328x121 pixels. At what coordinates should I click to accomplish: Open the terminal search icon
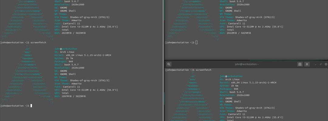click(169, 64)
